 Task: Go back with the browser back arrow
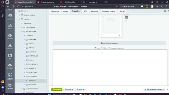(8, 6)
